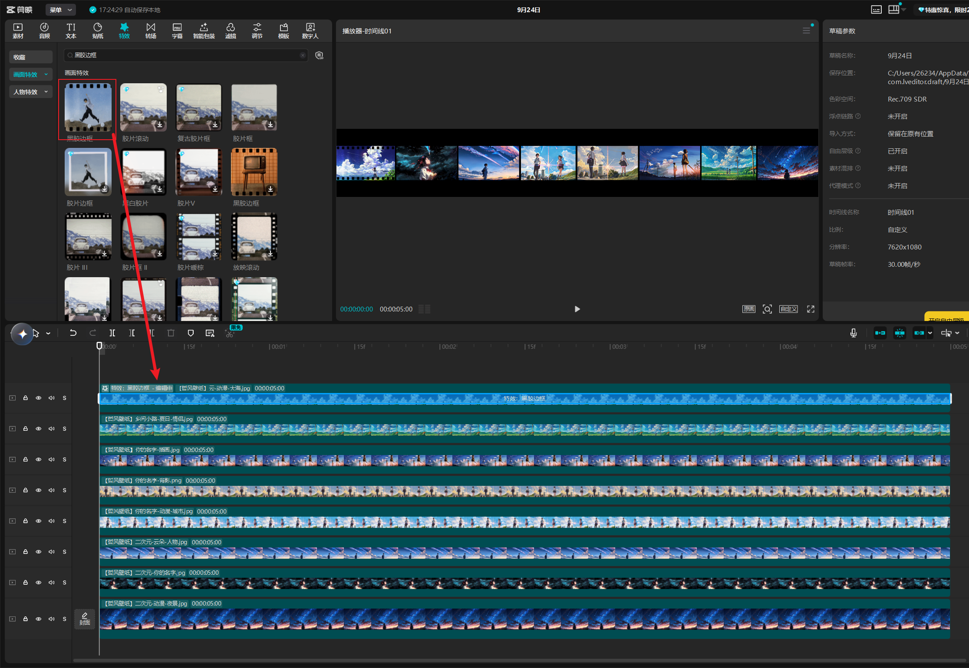Add a marker with the shield icon

[x=191, y=333]
